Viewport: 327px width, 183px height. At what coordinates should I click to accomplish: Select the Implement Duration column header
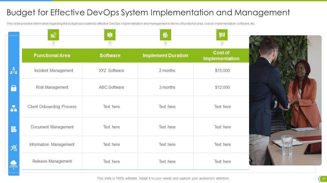click(x=165, y=55)
